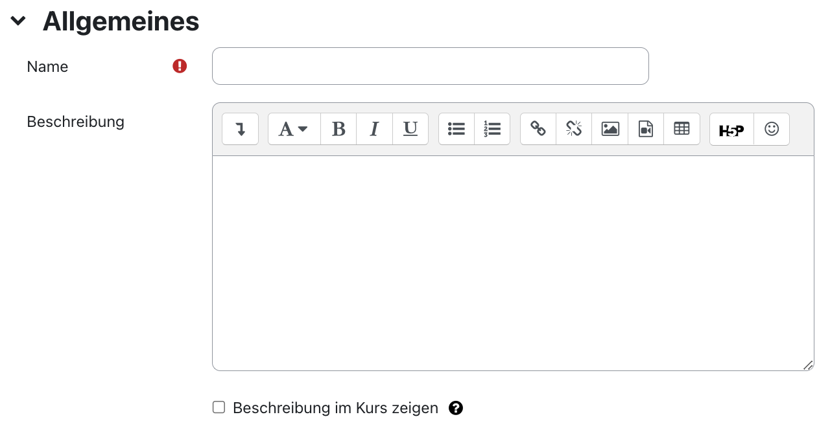Open the emoji picker
The width and height of the screenshot is (830, 430).
pyautogui.click(x=771, y=129)
